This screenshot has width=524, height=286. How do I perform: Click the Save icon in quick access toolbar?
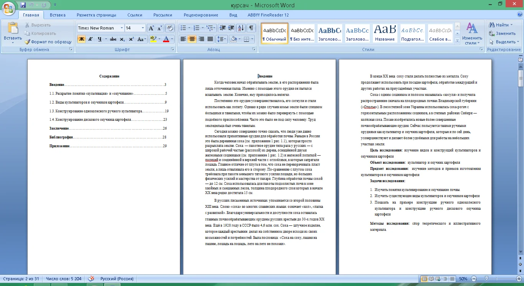click(23, 5)
